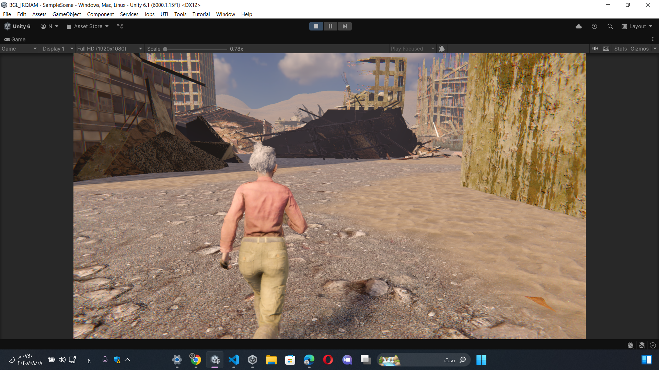Open the Layout selector
The width and height of the screenshot is (659, 370).
pos(637,26)
